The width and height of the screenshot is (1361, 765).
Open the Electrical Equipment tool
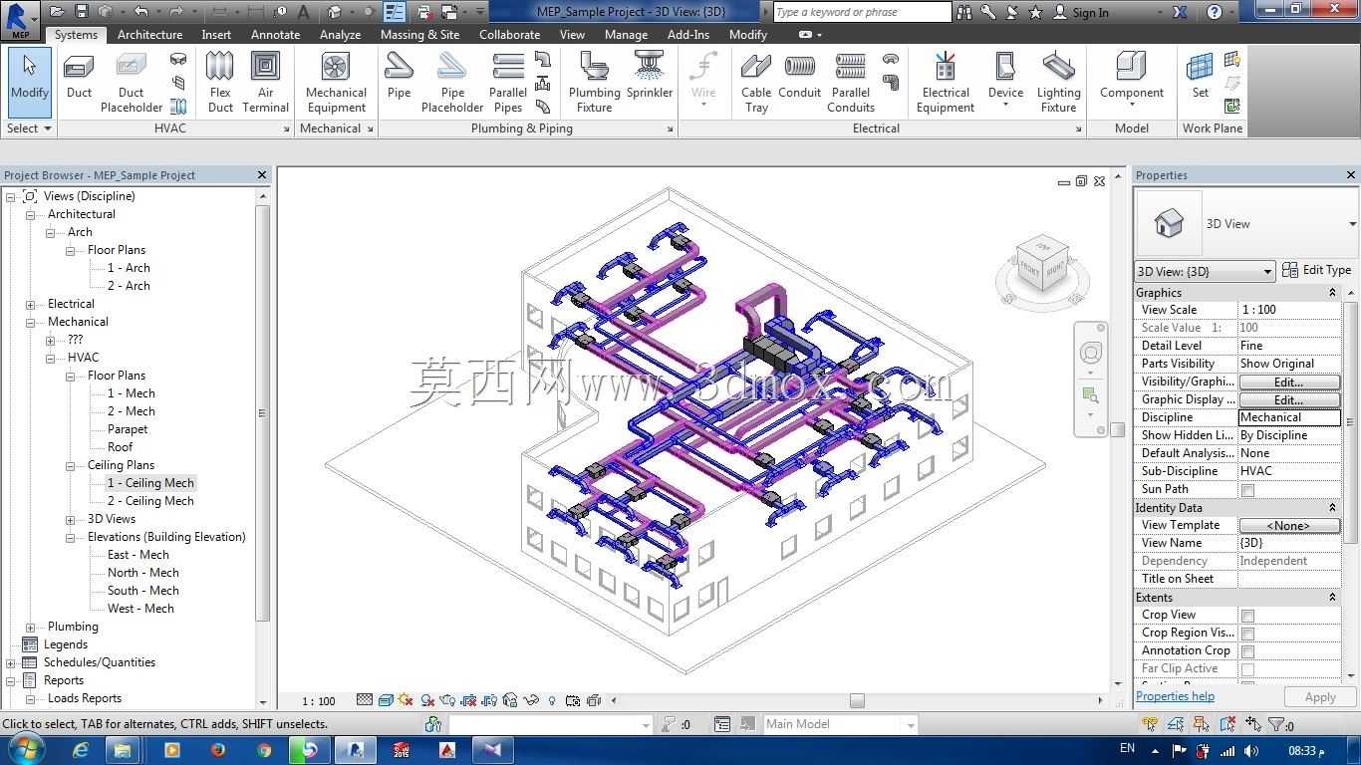[946, 82]
